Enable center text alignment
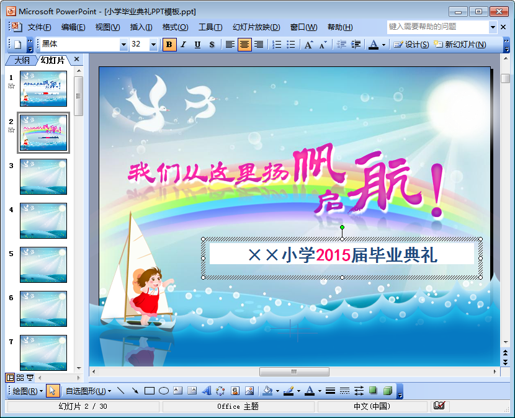 (x=244, y=45)
